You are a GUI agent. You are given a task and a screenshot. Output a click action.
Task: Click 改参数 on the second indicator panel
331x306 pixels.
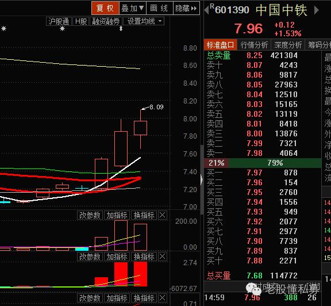(90, 257)
